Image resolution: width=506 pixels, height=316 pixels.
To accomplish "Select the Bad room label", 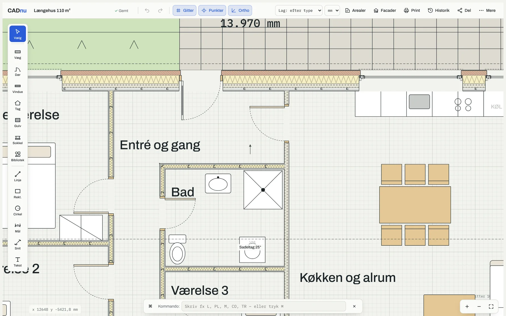I will [183, 192].
